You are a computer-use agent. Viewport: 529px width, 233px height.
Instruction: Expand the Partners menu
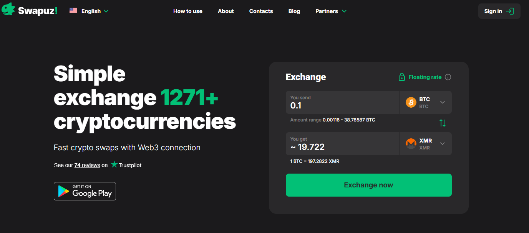click(x=331, y=11)
